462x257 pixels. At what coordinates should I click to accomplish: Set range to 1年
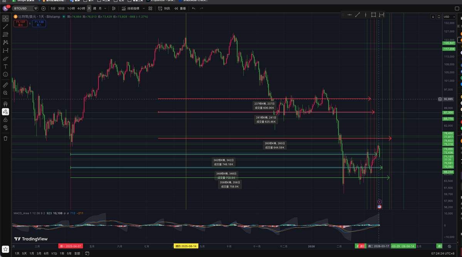coord(62,254)
